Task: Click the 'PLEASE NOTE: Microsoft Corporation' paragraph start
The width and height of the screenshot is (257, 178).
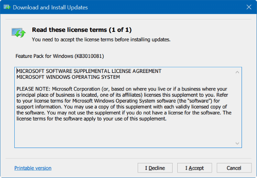Action: (x=58, y=89)
